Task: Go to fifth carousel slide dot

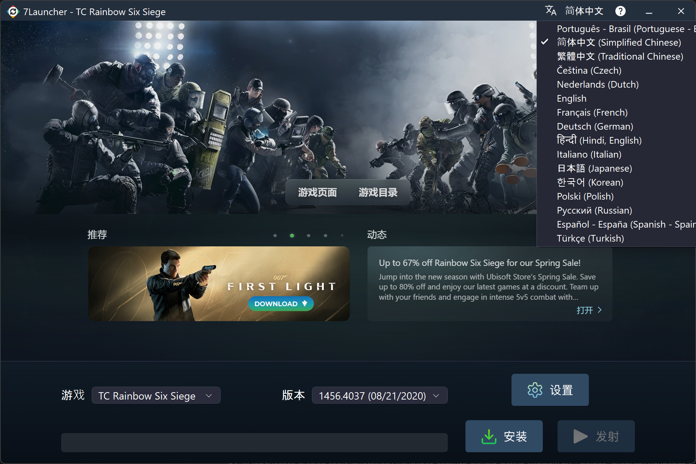Action: click(x=342, y=236)
